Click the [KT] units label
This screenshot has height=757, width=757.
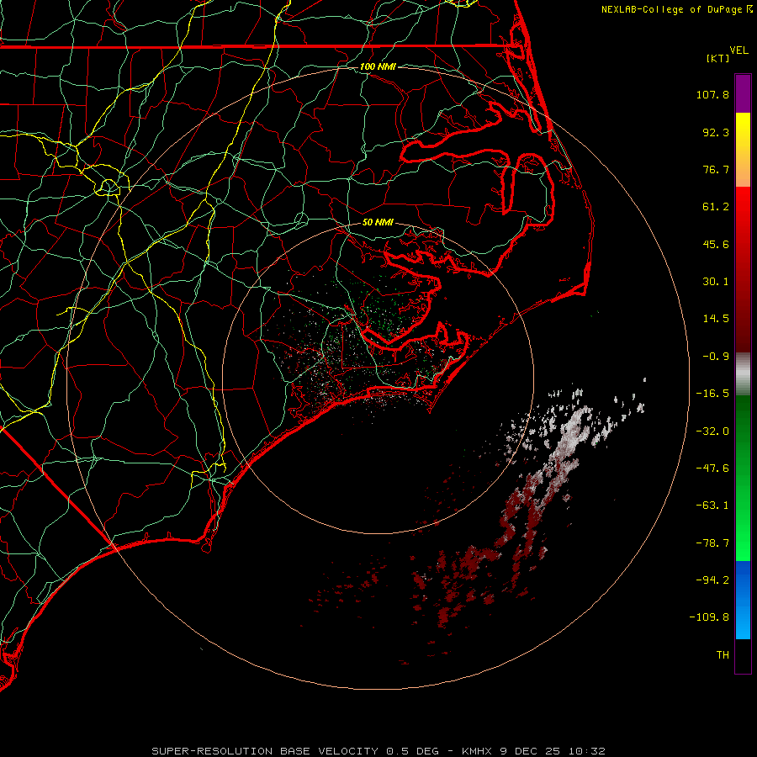(x=718, y=58)
